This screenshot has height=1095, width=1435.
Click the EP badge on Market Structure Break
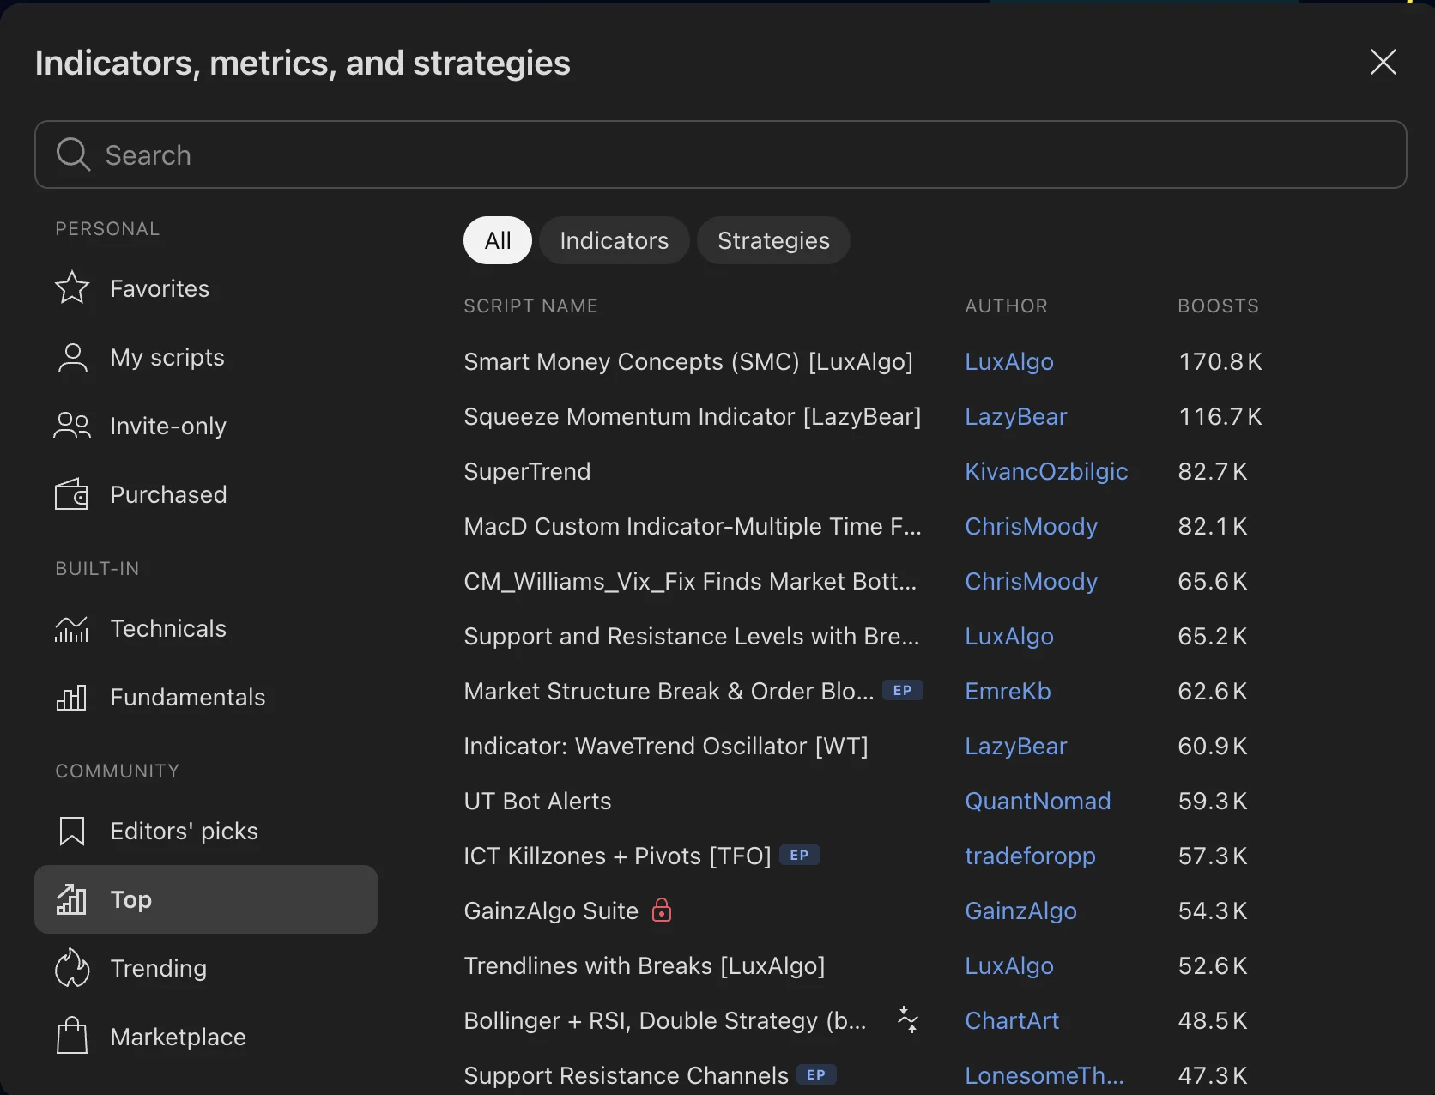(x=903, y=690)
